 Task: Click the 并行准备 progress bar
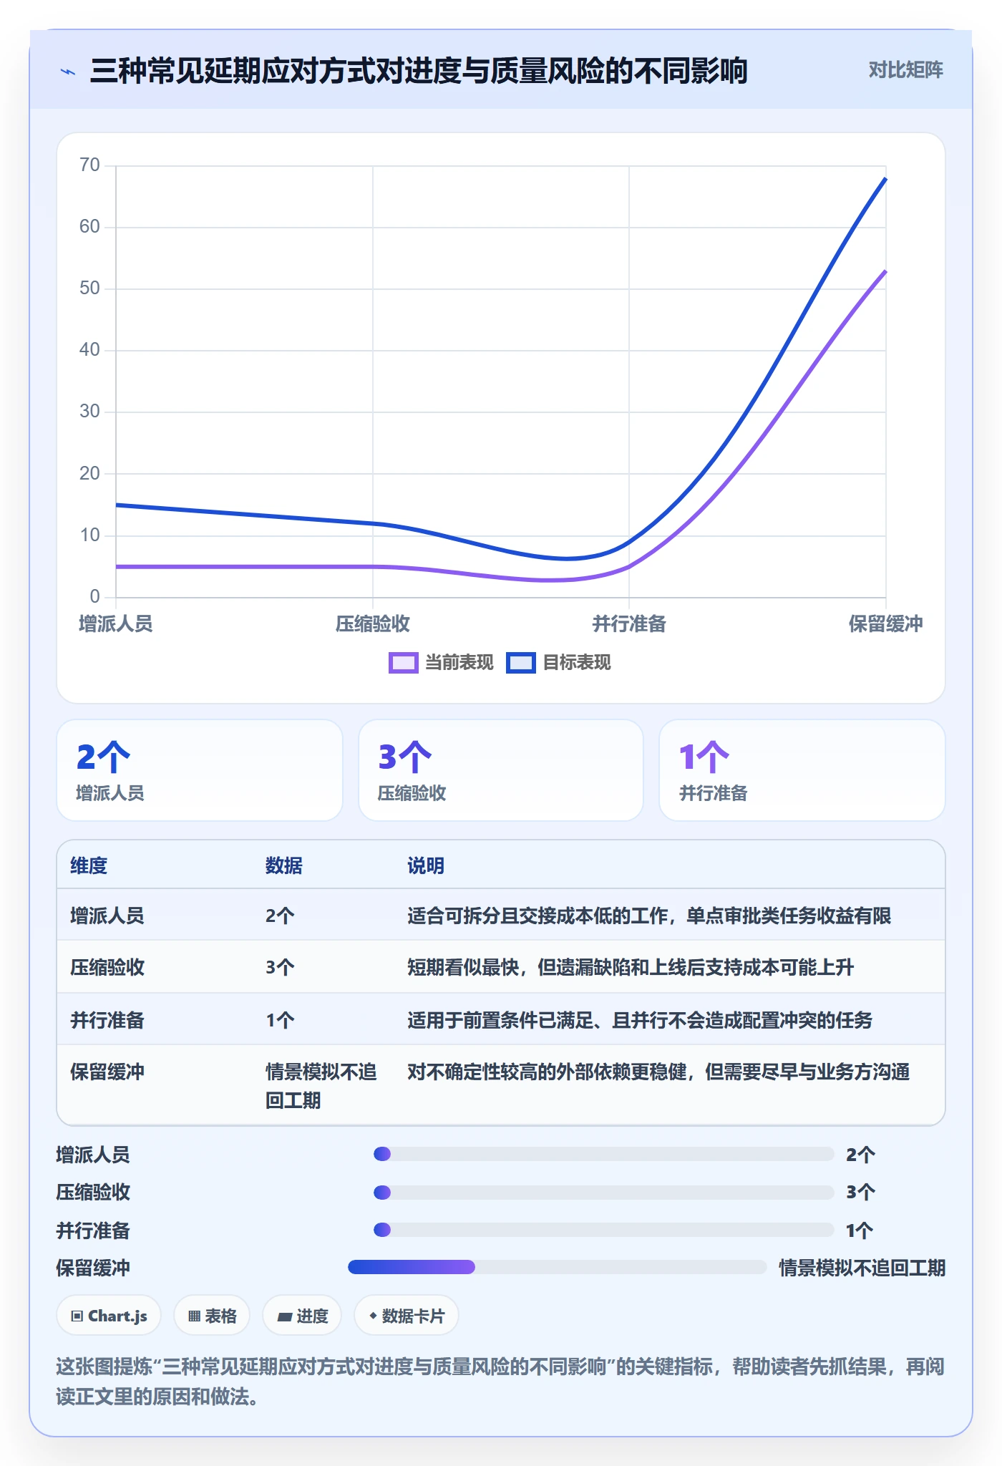(603, 1230)
